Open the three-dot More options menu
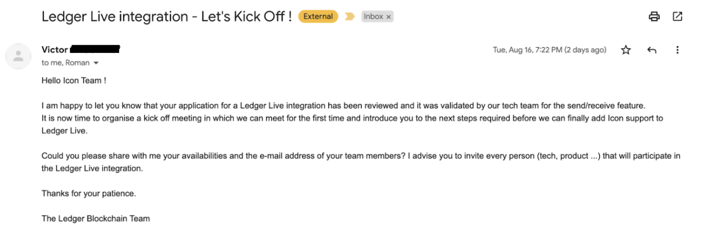Viewport: 705px width, 241px height. click(677, 50)
